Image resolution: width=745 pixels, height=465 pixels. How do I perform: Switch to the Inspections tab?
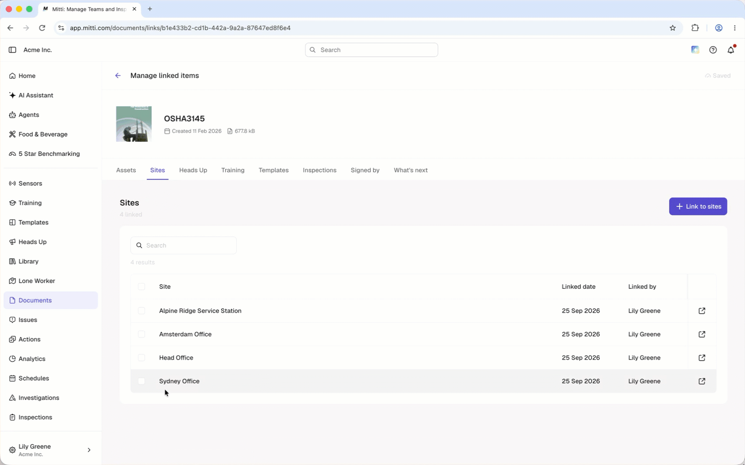pos(320,170)
